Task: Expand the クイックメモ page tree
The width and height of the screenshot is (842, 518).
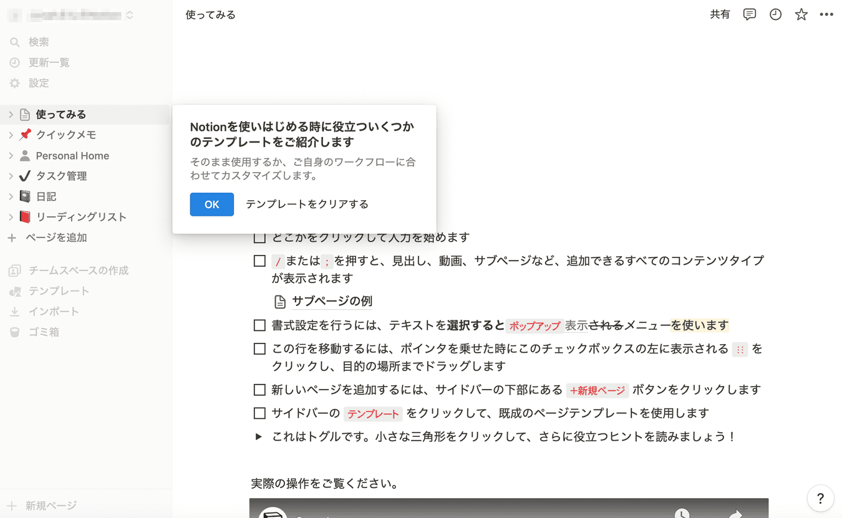Action: (11, 135)
